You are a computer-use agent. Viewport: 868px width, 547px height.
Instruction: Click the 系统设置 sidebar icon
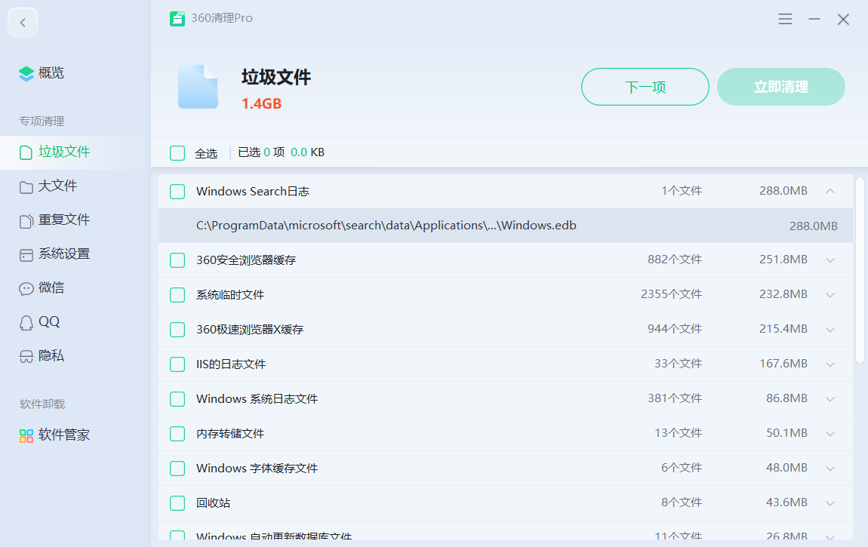(26, 254)
